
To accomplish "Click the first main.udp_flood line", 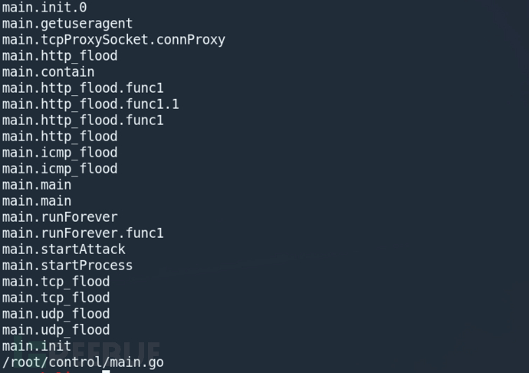I will point(55,313).
